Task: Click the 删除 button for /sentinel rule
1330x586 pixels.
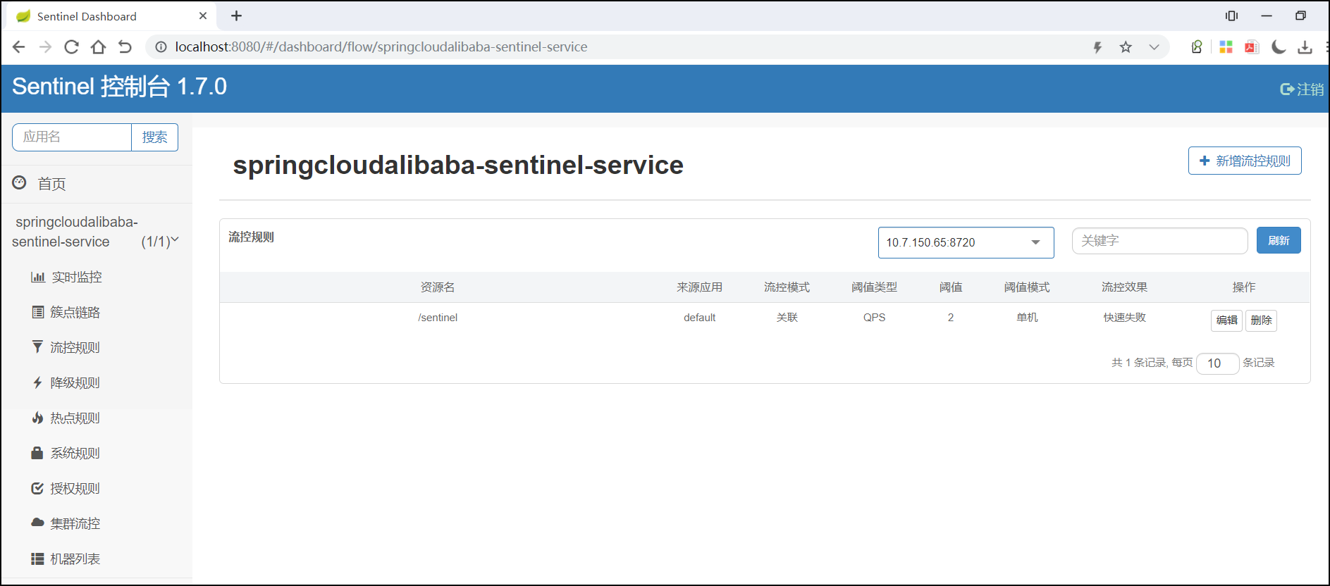Action: click(1261, 320)
